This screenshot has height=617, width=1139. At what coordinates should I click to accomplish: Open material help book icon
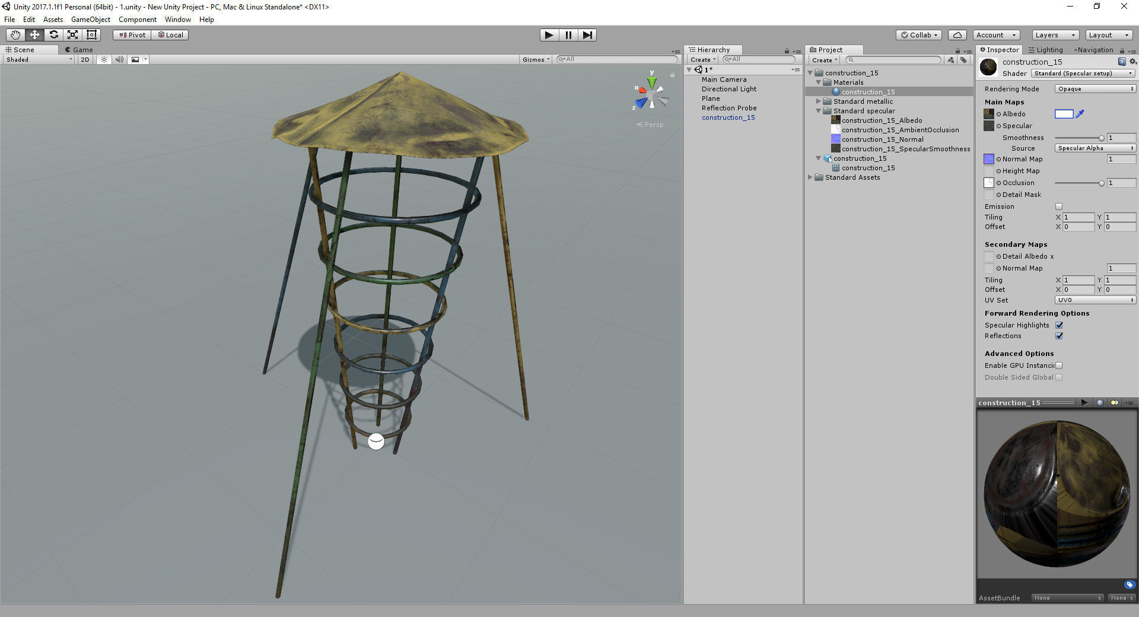pyautogui.click(x=1122, y=62)
